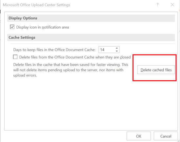Increase days to keep files spinner
This screenshot has width=180, height=142.
pyautogui.click(x=117, y=48)
